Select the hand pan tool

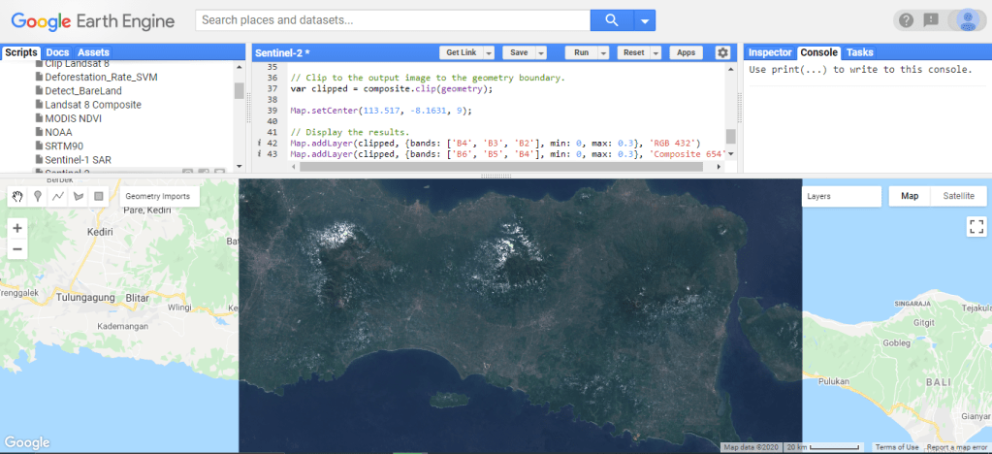click(x=17, y=196)
